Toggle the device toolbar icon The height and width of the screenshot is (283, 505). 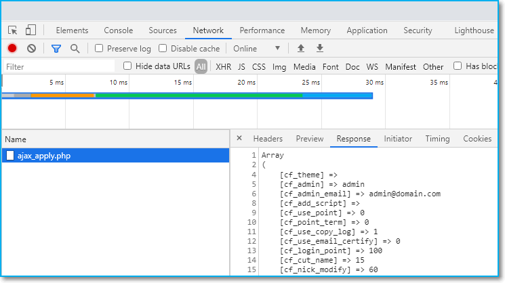31,30
